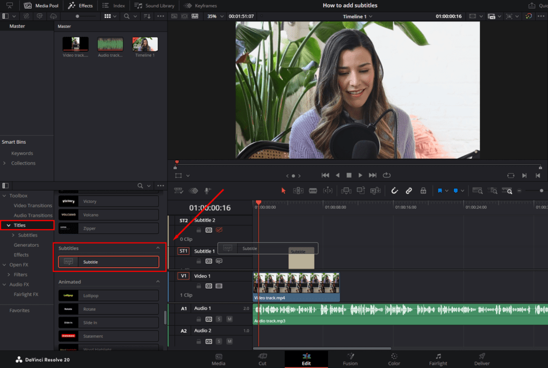This screenshot has width=548, height=368.
Task: Solo the Audio 2 track
Action: click(219, 340)
